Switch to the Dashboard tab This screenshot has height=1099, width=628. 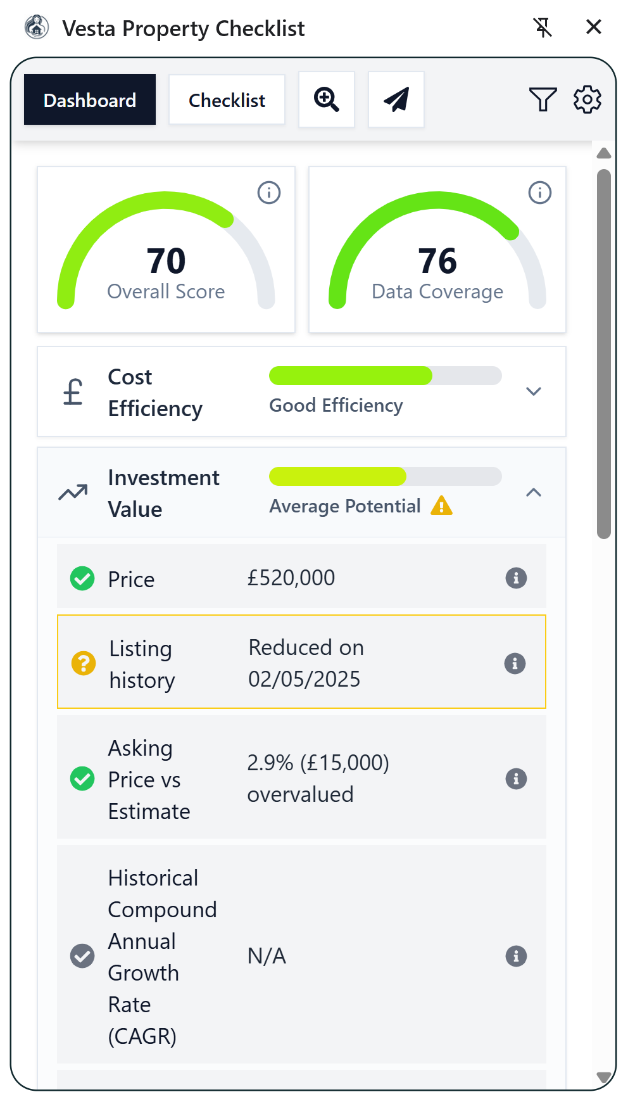[90, 99]
